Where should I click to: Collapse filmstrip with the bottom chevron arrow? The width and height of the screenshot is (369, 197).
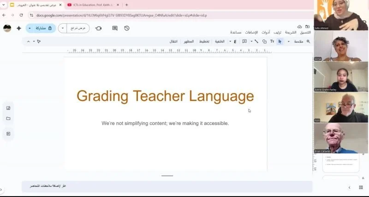coord(350,187)
